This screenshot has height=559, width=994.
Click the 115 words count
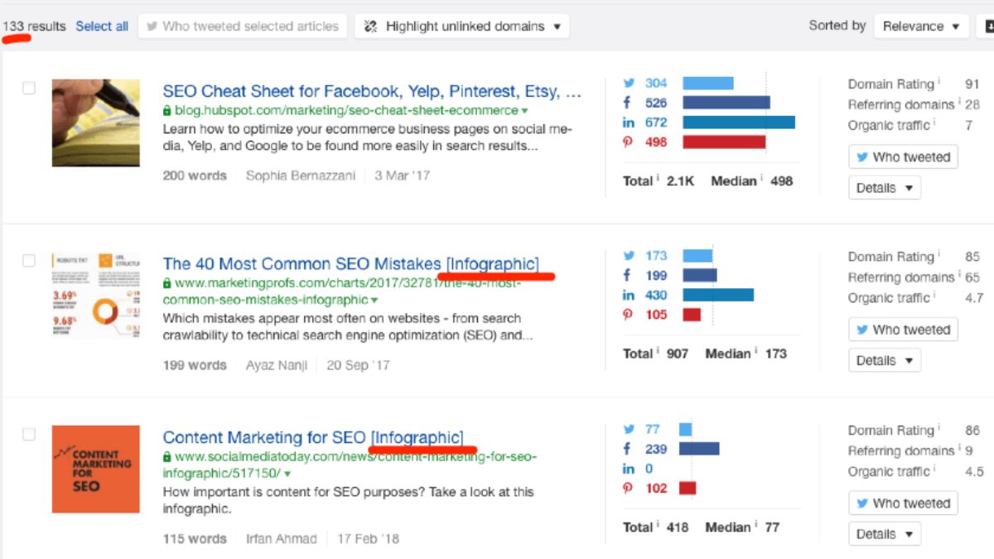tap(195, 538)
